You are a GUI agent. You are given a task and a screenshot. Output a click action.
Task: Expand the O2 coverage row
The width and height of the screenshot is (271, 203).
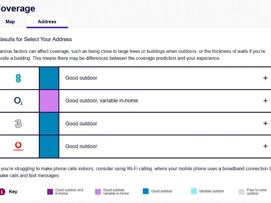pos(265,101)
